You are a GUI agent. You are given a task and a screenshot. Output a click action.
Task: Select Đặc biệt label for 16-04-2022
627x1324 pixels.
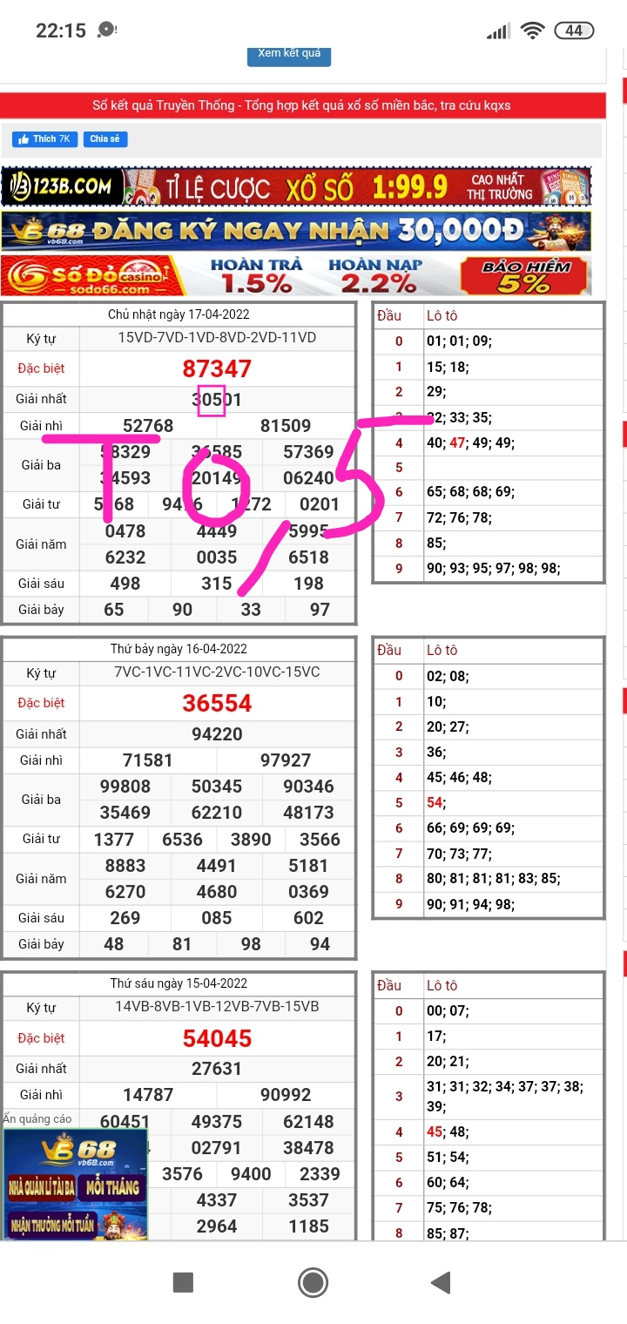point(41,703)
